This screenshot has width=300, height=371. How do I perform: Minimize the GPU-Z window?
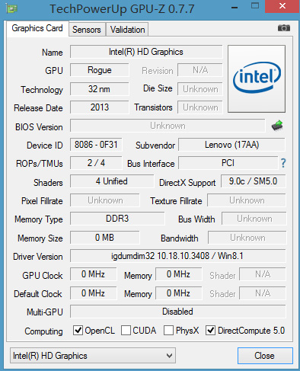pyautogui.click(x=235, y=7)
